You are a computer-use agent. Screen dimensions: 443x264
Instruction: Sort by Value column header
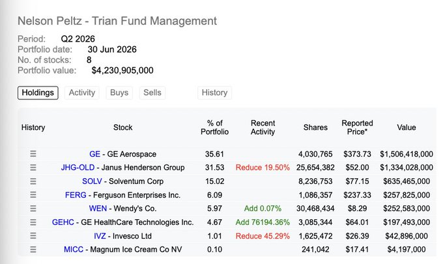point(407,127)
